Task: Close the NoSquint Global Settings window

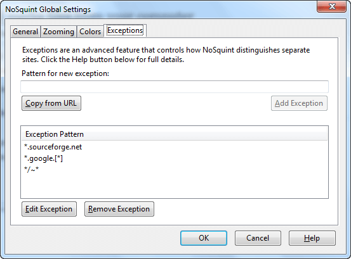Action: point(332,6)
